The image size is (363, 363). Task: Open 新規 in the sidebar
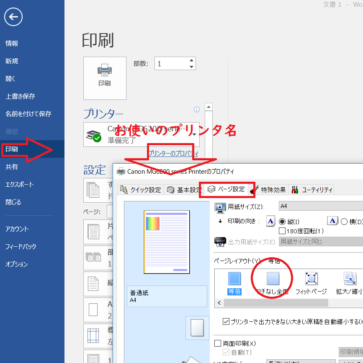[12, 61]
